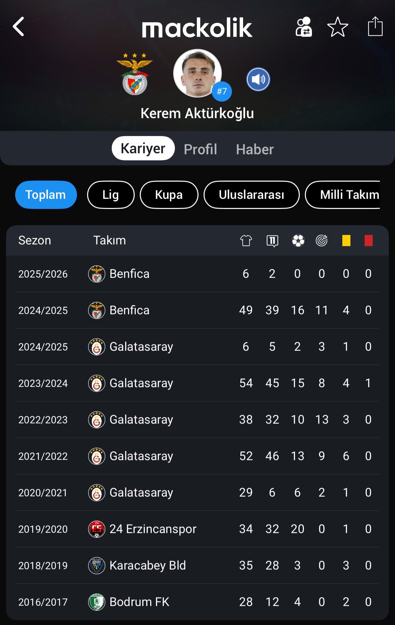Screen dimensions: 395x625
Task: Open 24 Erzincanspor 2019/2020 row
Action: pyautogui.click(x=197, y=529)
